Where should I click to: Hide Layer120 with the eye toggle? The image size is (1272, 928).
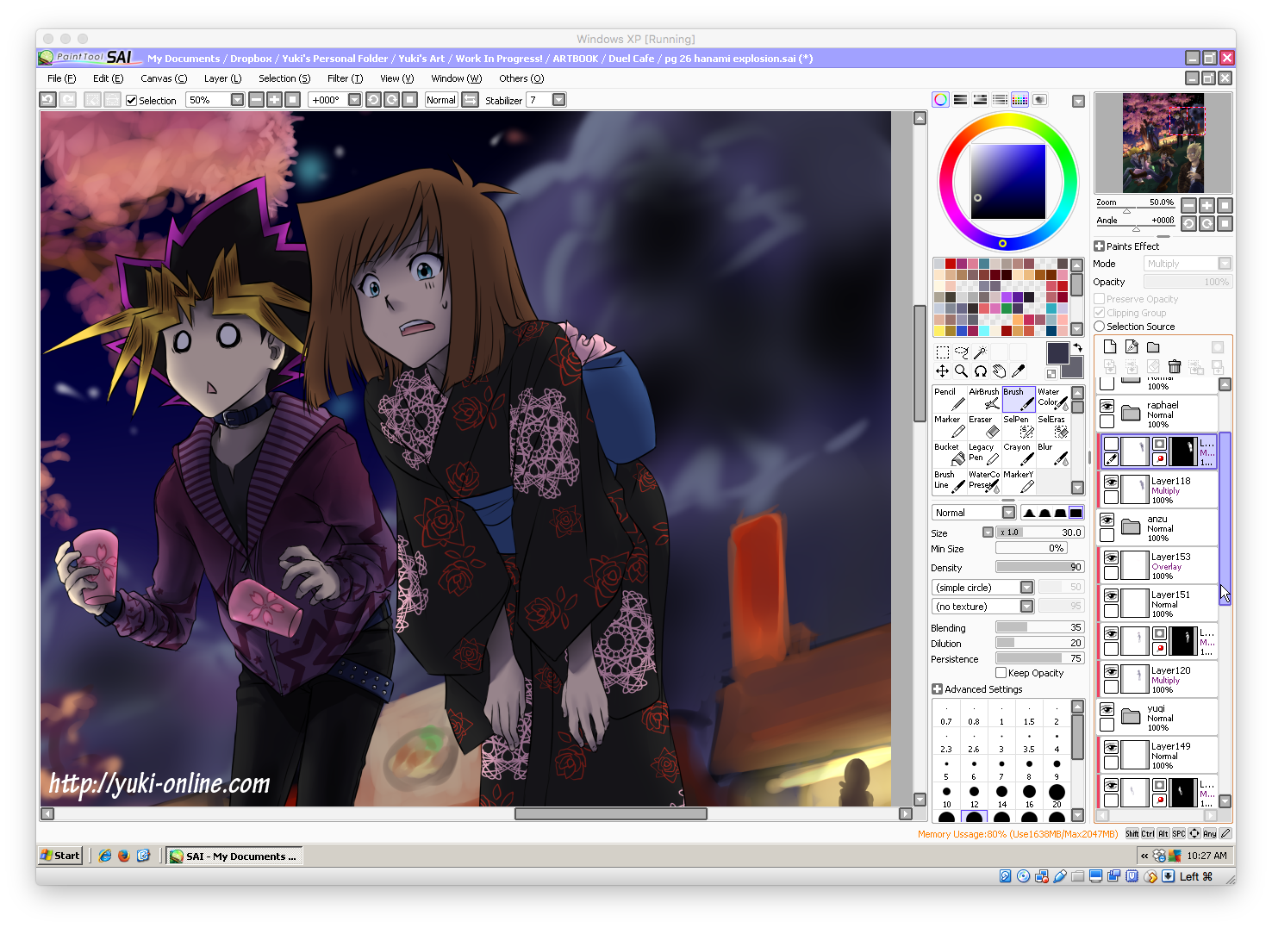point(1111,672)
